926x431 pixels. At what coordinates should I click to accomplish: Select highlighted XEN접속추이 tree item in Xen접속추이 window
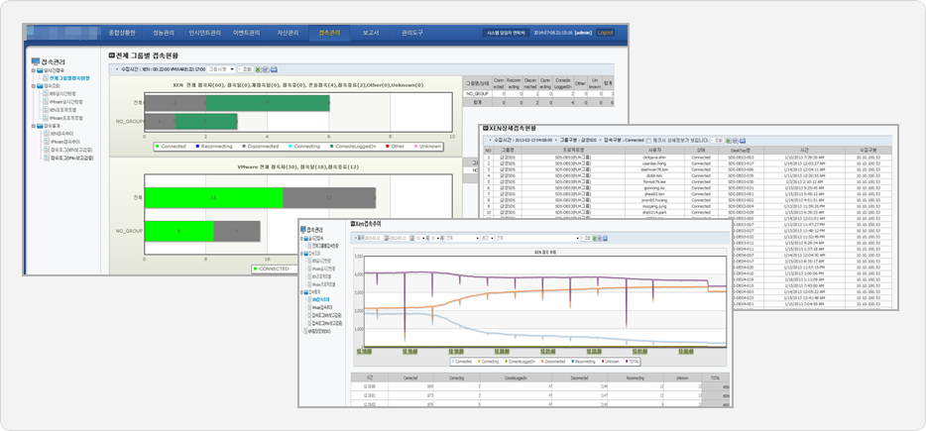point(320,299)
